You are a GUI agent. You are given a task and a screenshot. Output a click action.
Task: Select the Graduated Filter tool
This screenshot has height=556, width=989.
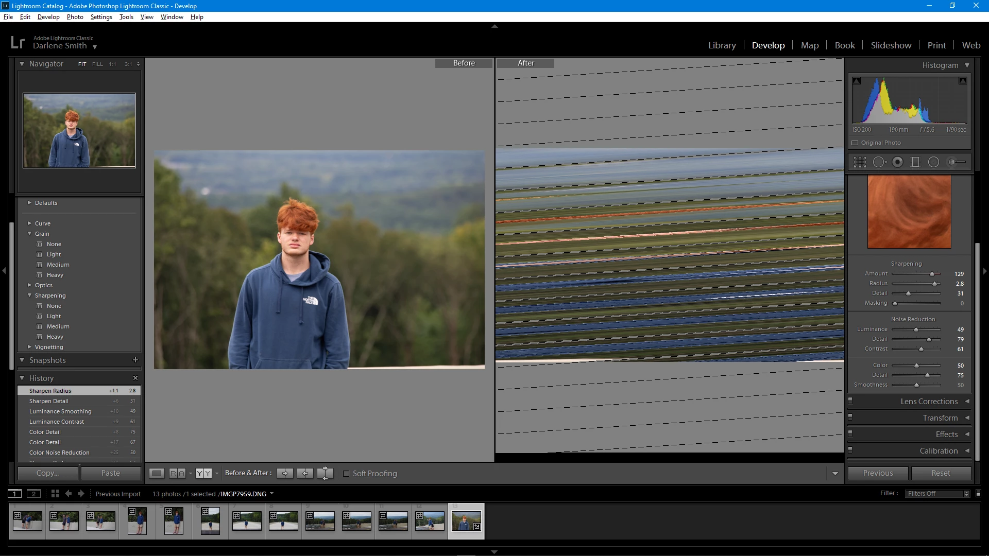915,162
